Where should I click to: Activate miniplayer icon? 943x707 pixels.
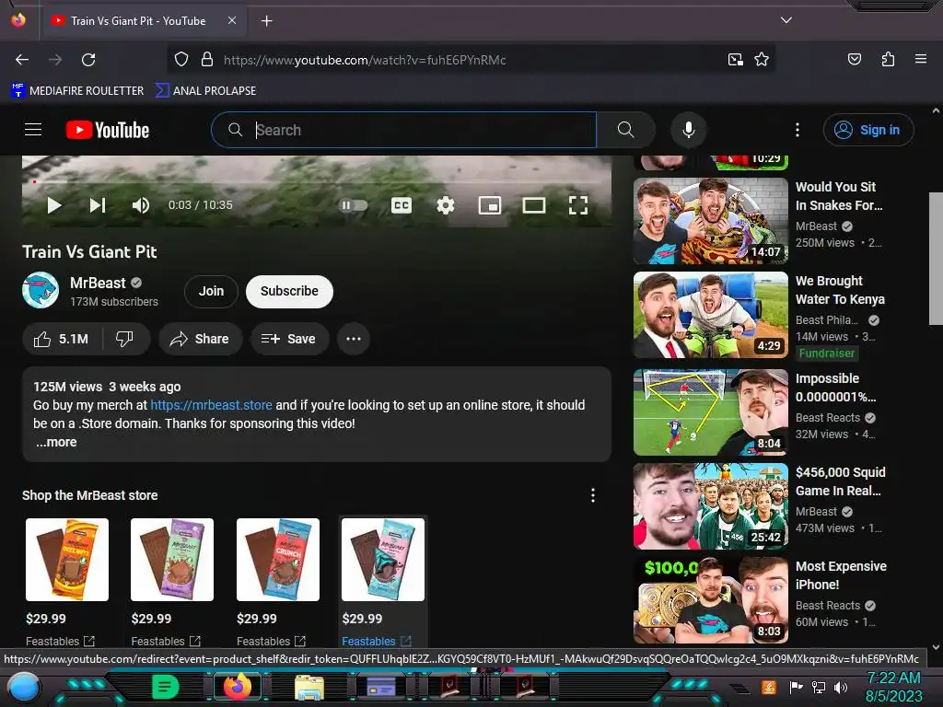(490, 205)
